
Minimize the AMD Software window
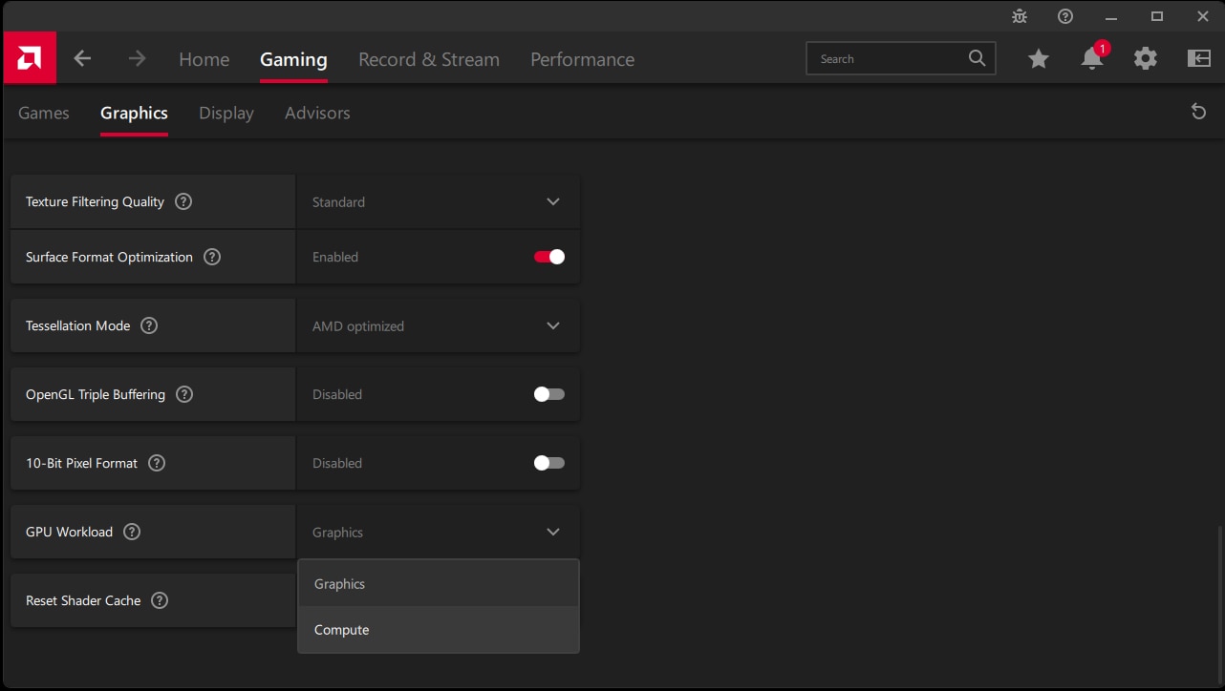[x=1111, y=16]
